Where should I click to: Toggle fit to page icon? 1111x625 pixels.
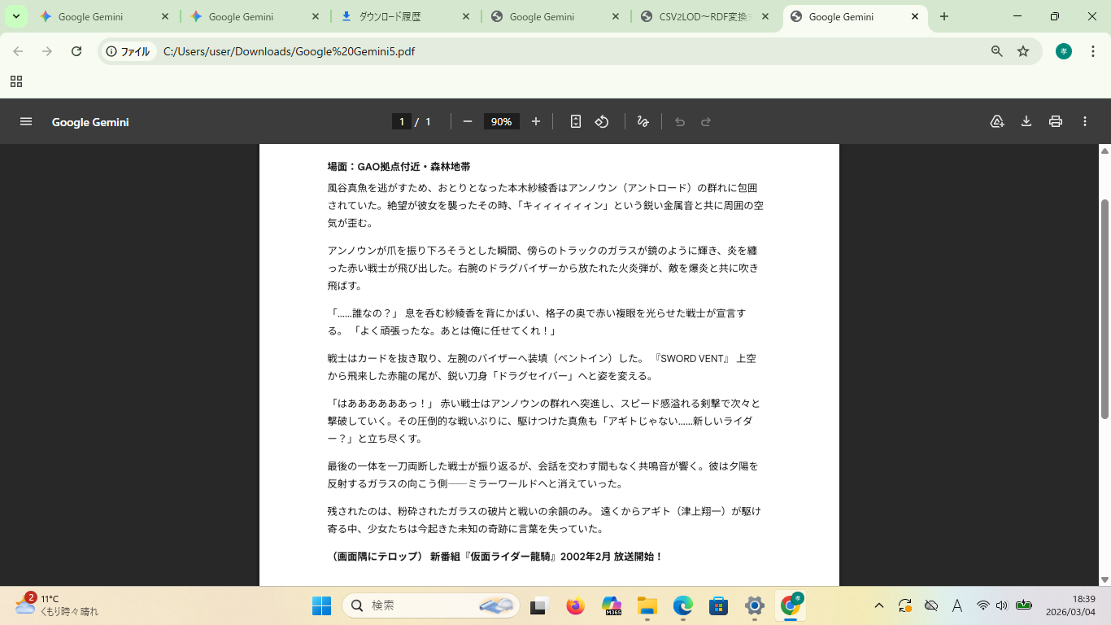point(576,121)
